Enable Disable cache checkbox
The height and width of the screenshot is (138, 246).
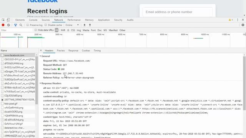pyautogui.click(x=46, y=25)
